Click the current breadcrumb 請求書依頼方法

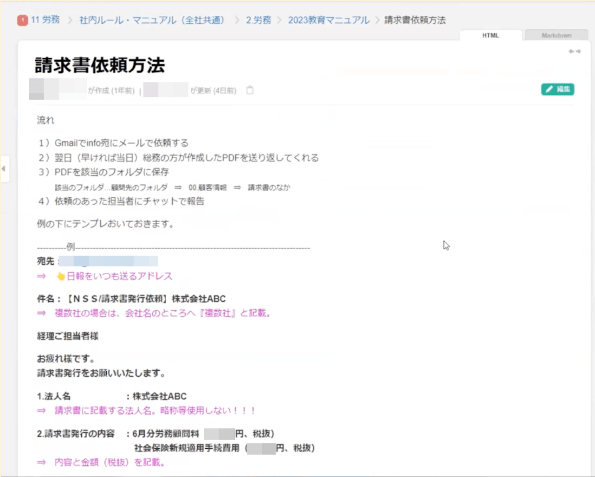pos(415,20)
